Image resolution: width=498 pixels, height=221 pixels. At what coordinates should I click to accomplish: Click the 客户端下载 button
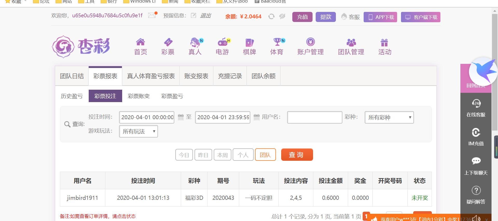(421, 17)
